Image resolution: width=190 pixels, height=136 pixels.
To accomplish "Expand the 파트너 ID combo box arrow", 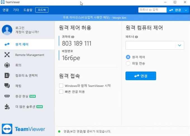I will point(180,45).
